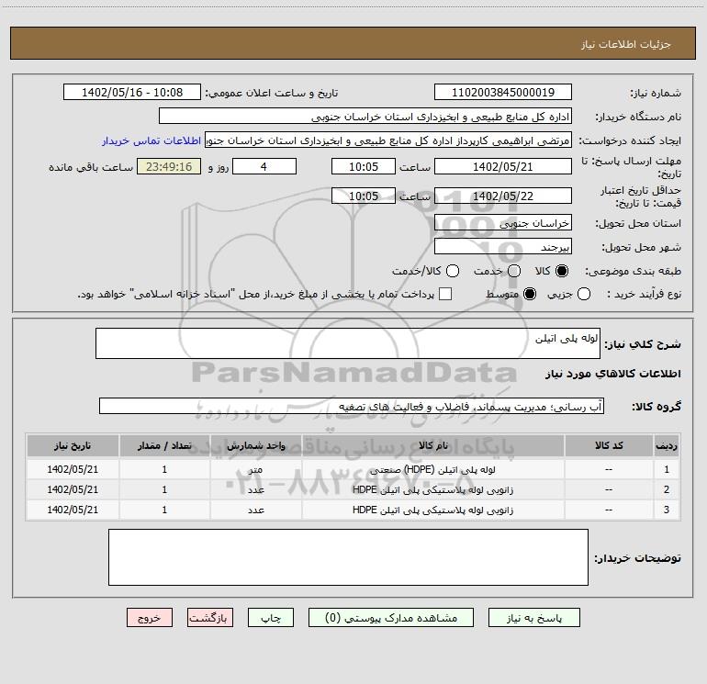Click the 1402/05/21 date cell in row 3
This screenshot has width=707, height=684.
coord(73,510)
